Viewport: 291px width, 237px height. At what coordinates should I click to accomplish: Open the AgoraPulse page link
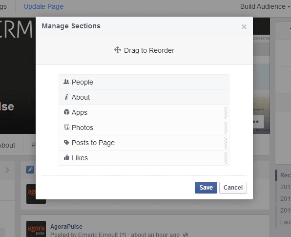pyautogui.click(x=66, y=227)
